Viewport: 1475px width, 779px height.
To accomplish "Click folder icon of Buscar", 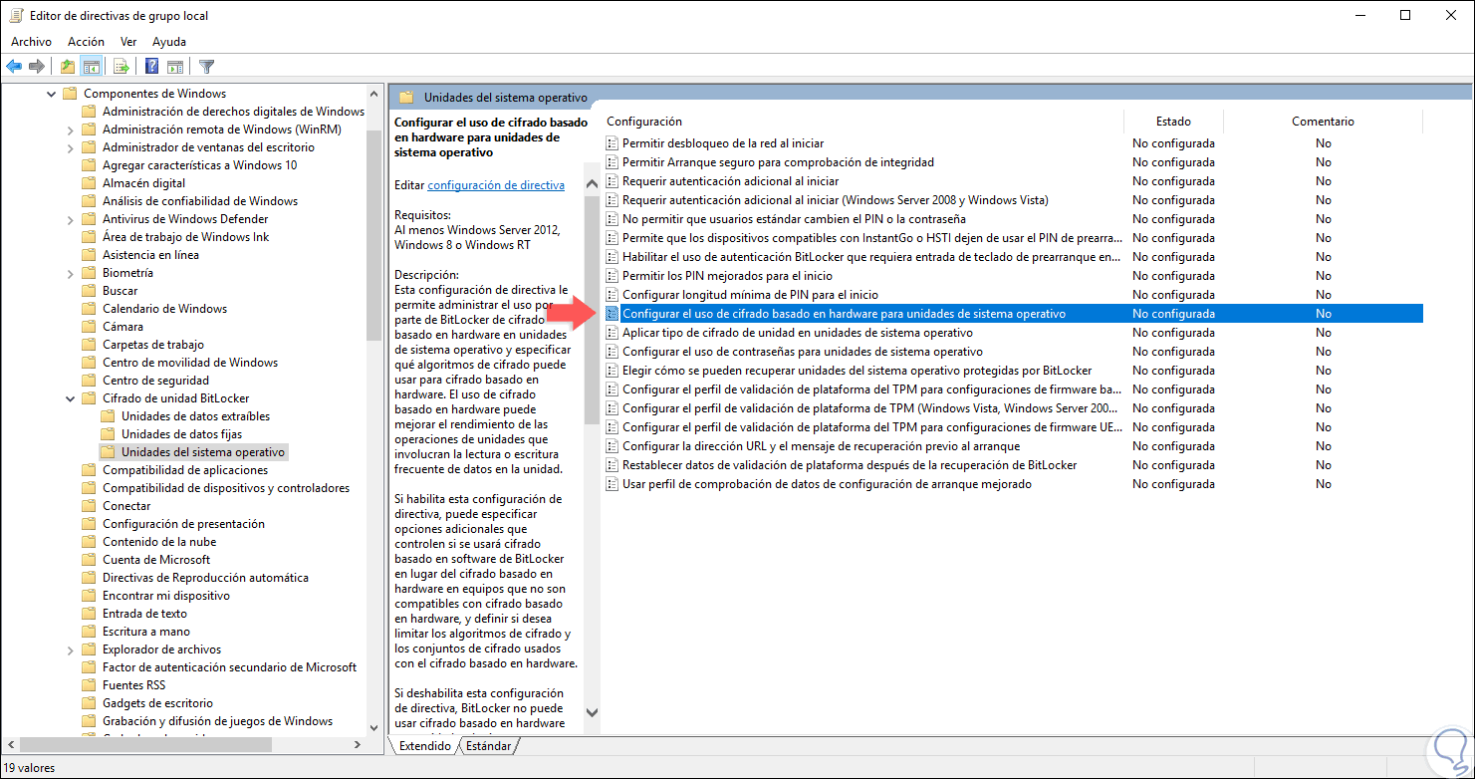I will pos(90,291).
